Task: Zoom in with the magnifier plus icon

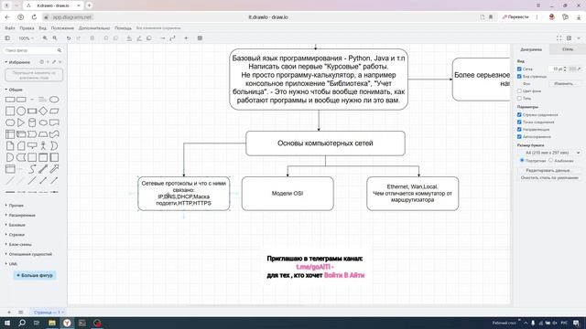Action: pyautogui.click(x=45, y=38)
